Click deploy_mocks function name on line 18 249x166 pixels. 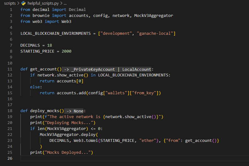pyautogui.click(x=45, y=111)
